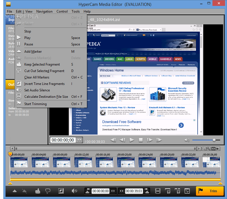Click thumbs-up Keep Fragment icon in bottom toolbar
Viewport: 227px width, 199px height.
pos(38,191)
